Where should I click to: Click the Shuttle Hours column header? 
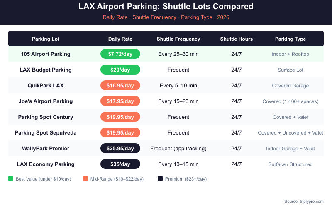[237, 39]
